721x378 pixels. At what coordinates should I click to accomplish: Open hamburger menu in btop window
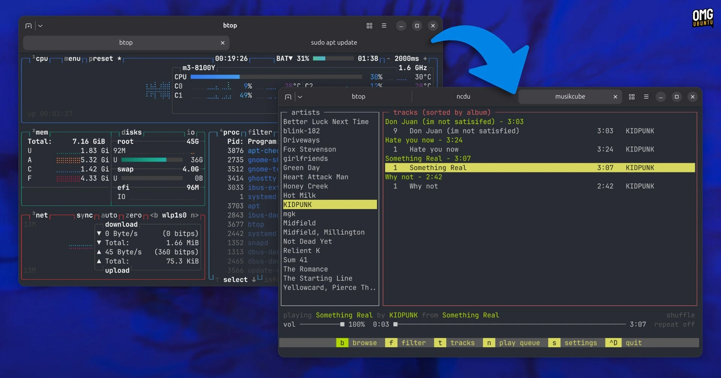click(x=384, y=26)
